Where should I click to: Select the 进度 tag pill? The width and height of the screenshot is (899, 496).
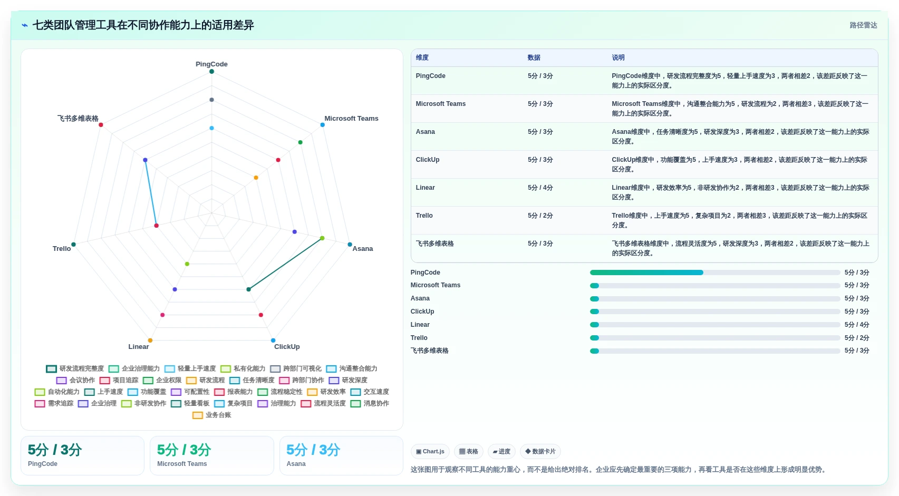[501, 452]
